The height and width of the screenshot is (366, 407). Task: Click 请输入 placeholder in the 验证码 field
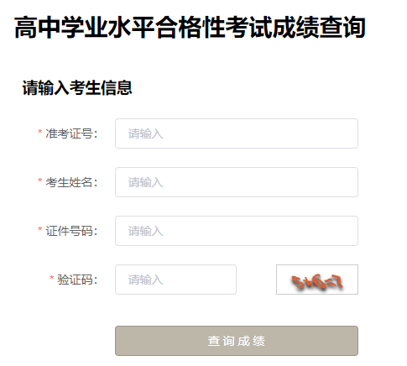pyautogui.click(x=145, y=280)
